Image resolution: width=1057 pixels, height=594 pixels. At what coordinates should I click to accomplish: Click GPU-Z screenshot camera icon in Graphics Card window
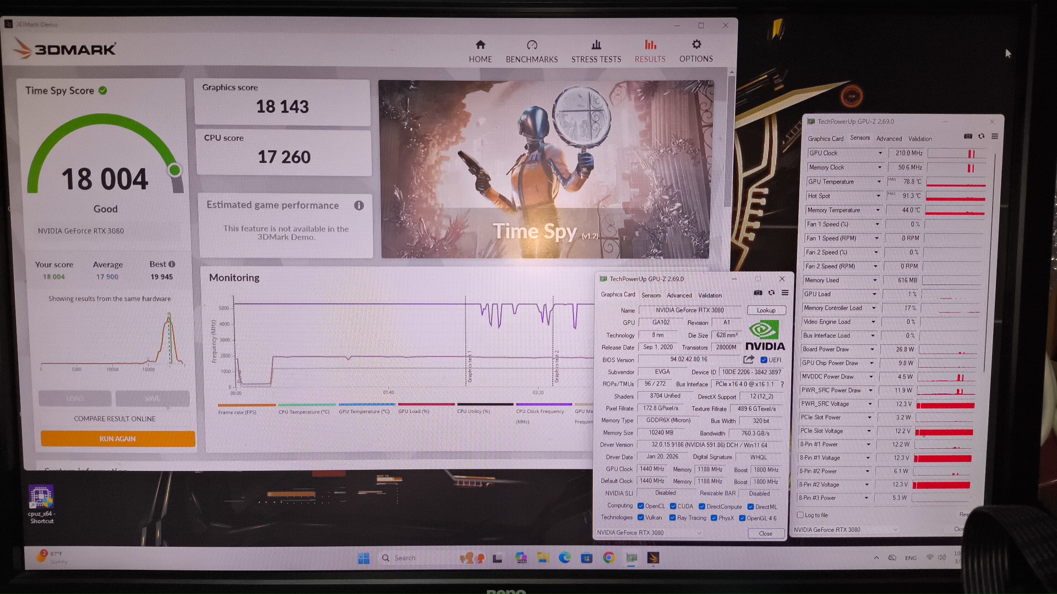click(x=758, y=293)
